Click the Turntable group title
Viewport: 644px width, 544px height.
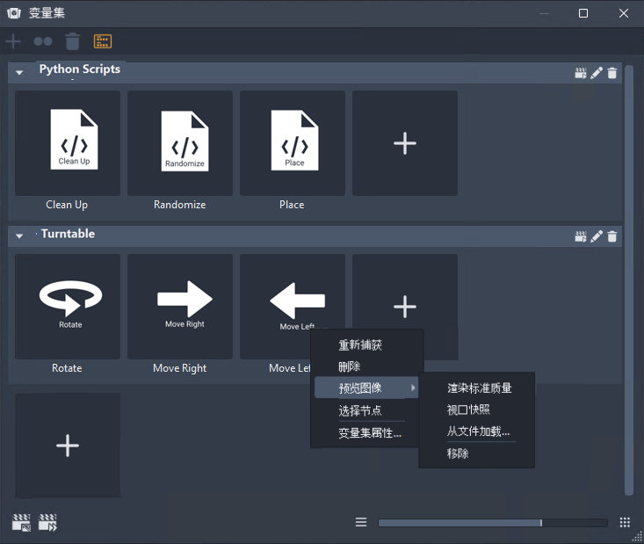68,234
